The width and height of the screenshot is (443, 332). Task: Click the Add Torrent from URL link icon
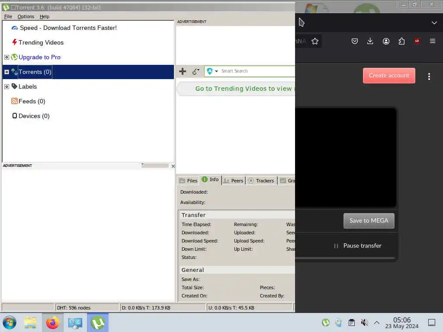click(x=196, y=71)
